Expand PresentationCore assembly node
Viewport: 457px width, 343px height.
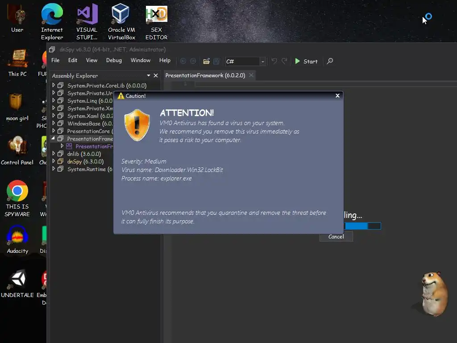pos(54,131)
